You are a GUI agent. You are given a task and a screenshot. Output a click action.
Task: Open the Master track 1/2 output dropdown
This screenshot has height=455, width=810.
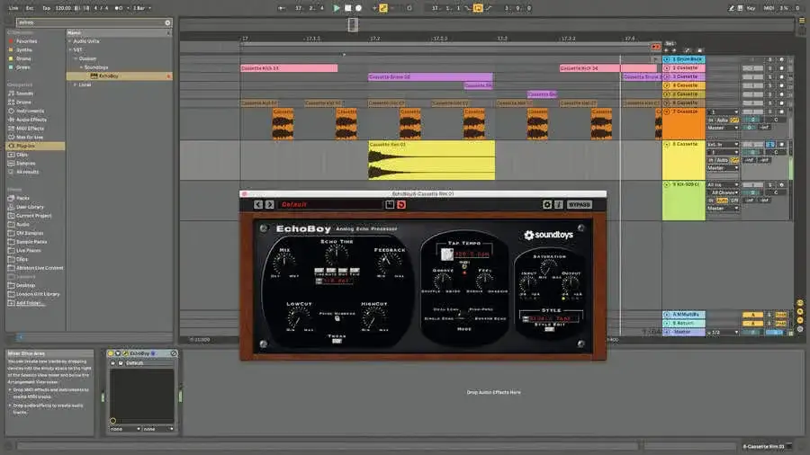[x=722, y=333]
